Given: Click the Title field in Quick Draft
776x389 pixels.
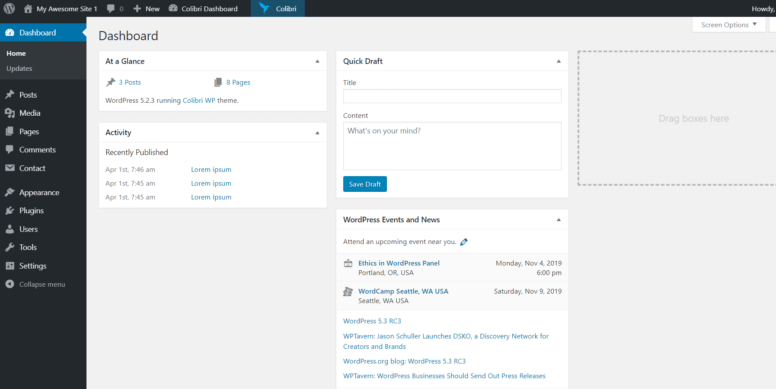Looking at the screenshot, I should pos(452,96).
